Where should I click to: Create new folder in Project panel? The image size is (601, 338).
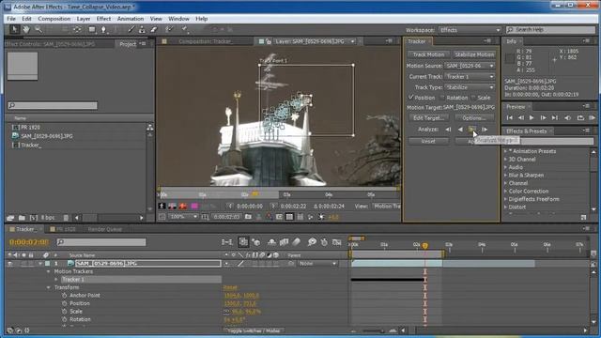point(22,218)
